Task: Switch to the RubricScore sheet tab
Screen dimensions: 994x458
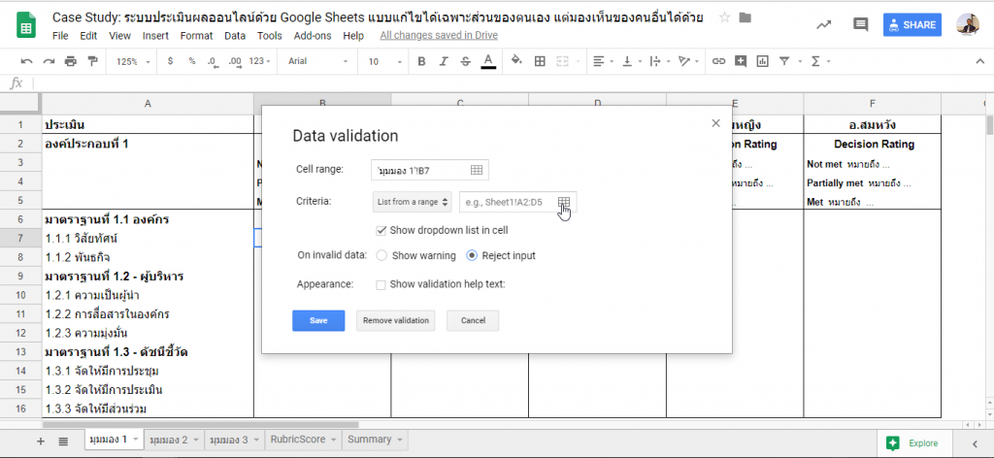Action: (x=301, y=440)
